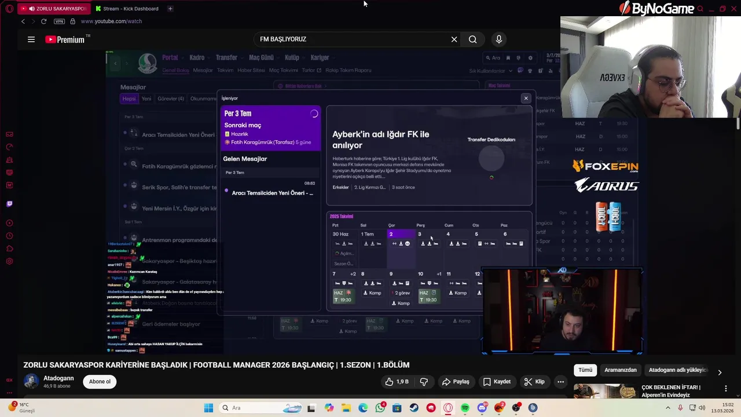Image resolution: width=741 pixels, height=417 pixels.
Task: Start voice search with microphone icon
Action: point(499,39)
